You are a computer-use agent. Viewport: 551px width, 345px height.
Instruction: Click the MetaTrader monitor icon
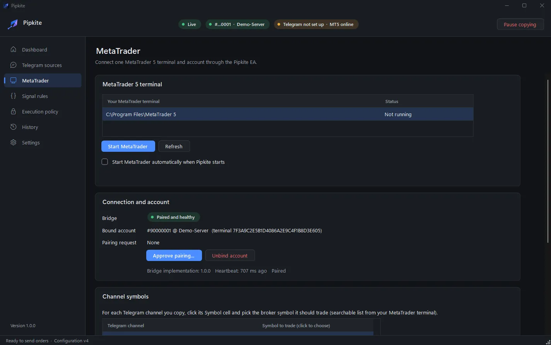tap(14, 81)
